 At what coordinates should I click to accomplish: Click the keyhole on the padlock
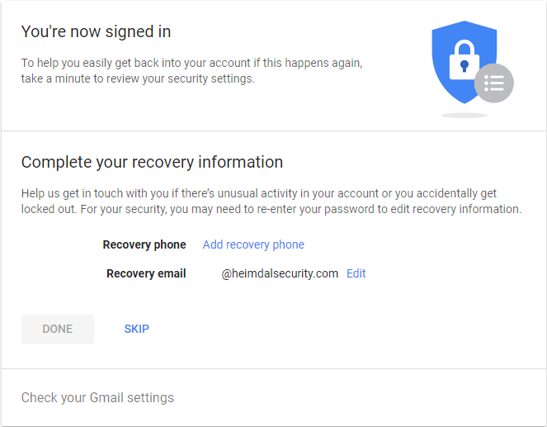click(x=464, y=65)
